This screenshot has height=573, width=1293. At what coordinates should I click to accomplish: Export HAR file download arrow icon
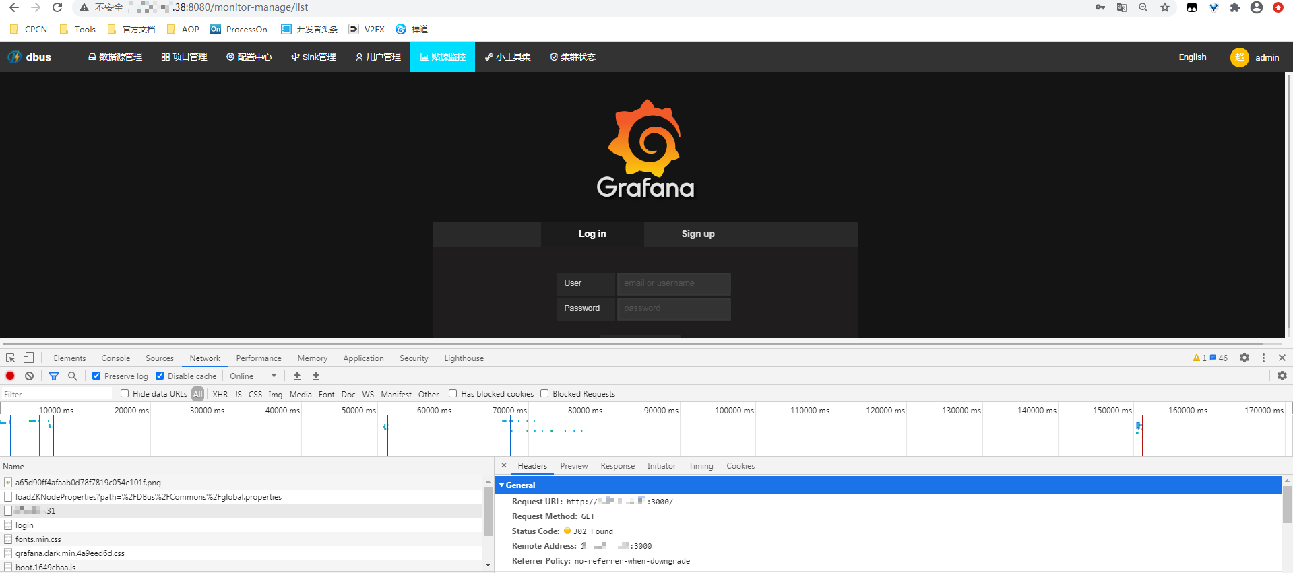(316, 376)
